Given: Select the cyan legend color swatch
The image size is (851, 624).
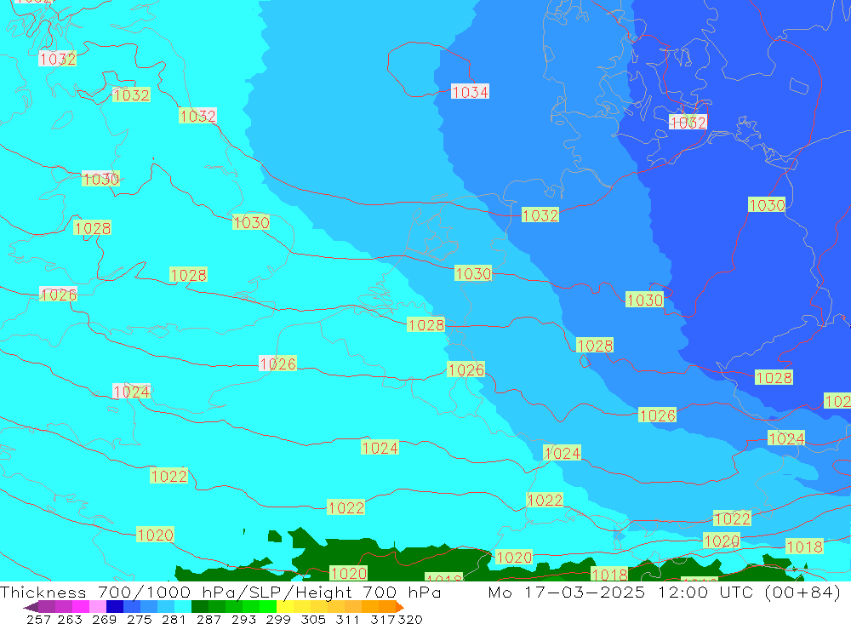Looking at the screenshot, I should coord(183,606).
